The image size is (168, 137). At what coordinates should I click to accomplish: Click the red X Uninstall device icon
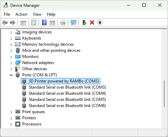coord(92,22)
